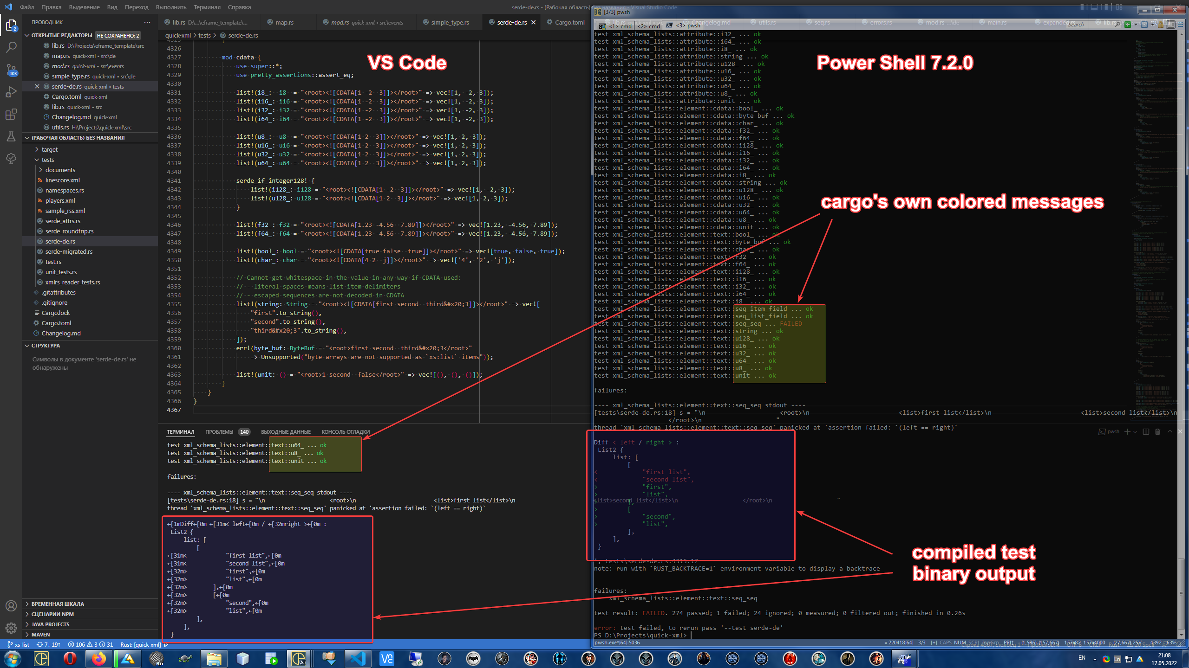The height and width of the screenshot is (668, 1189).
Task: Open the Run and Debug icon
Action: click(11, 92)
